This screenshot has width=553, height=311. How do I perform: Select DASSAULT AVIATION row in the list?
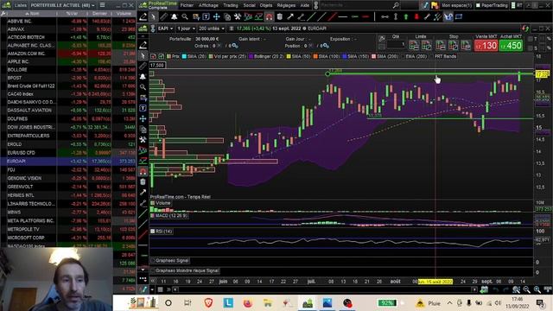[x=67, y=111]
